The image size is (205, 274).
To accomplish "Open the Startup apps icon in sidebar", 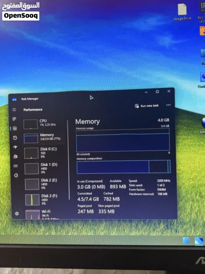I will tap(15, 147).
